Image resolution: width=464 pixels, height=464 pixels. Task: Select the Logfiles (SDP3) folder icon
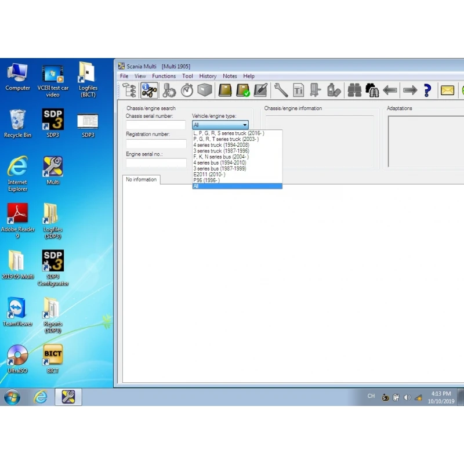[53, 221]
